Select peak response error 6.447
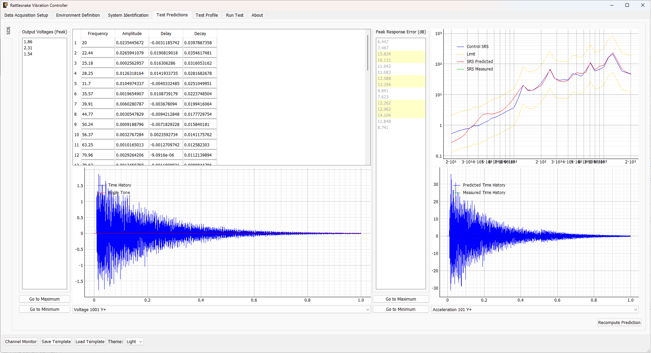Image resolution: width=651 pixels, height=353 pixels. [401, 42]
